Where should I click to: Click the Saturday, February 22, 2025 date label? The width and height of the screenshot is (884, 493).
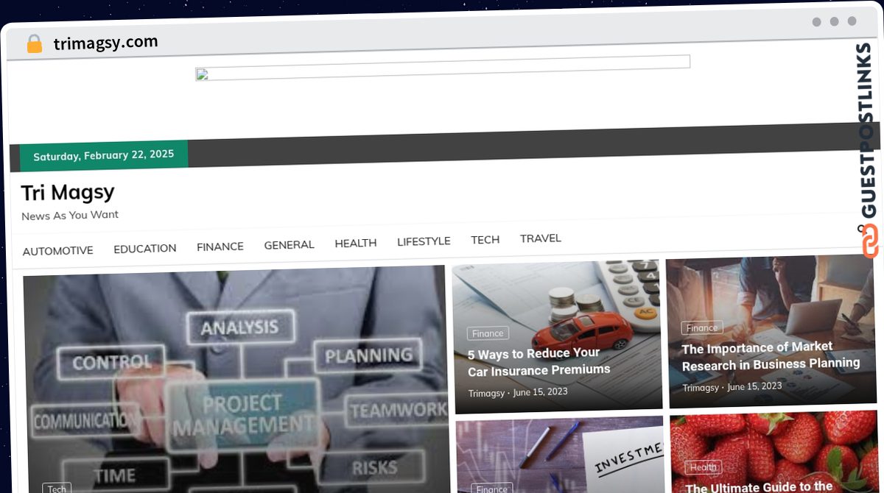(x=104, y=155)
